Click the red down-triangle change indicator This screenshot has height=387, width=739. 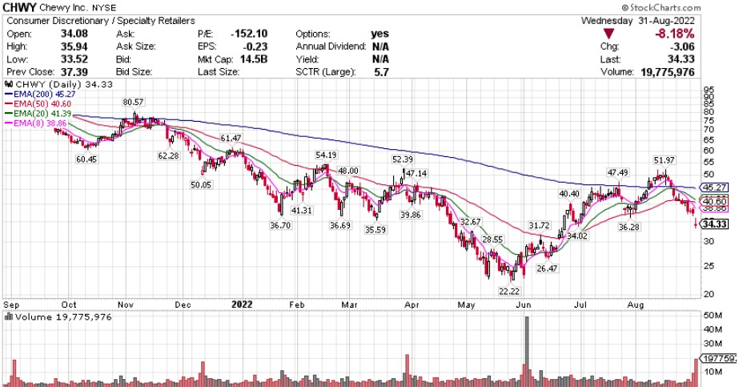609,34
